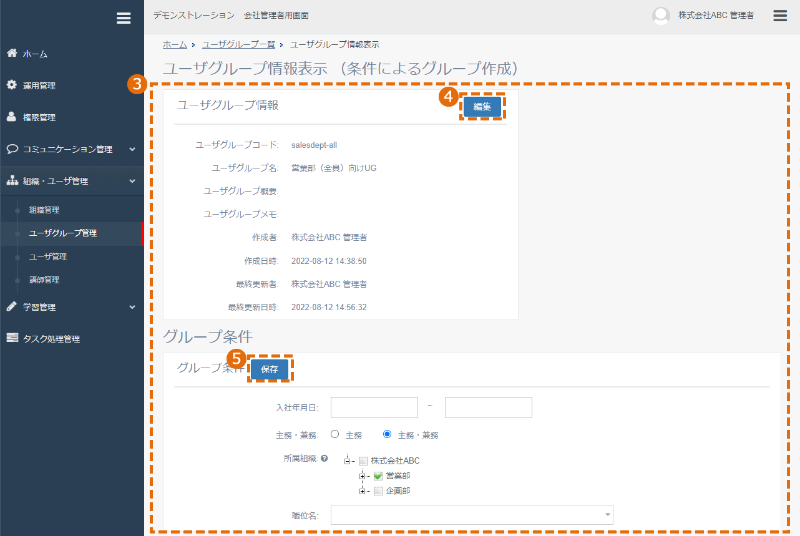Click the person icon for 権限管理
Screen dimensions: 800x536
(x=12, y=117)
